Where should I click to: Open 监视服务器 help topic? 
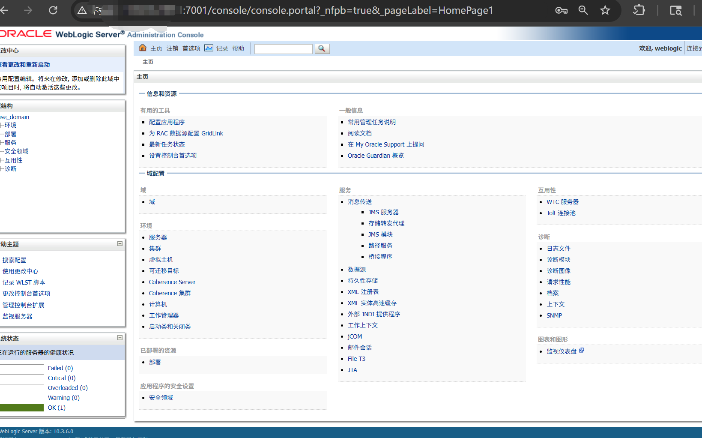click(x=17, y=316)
